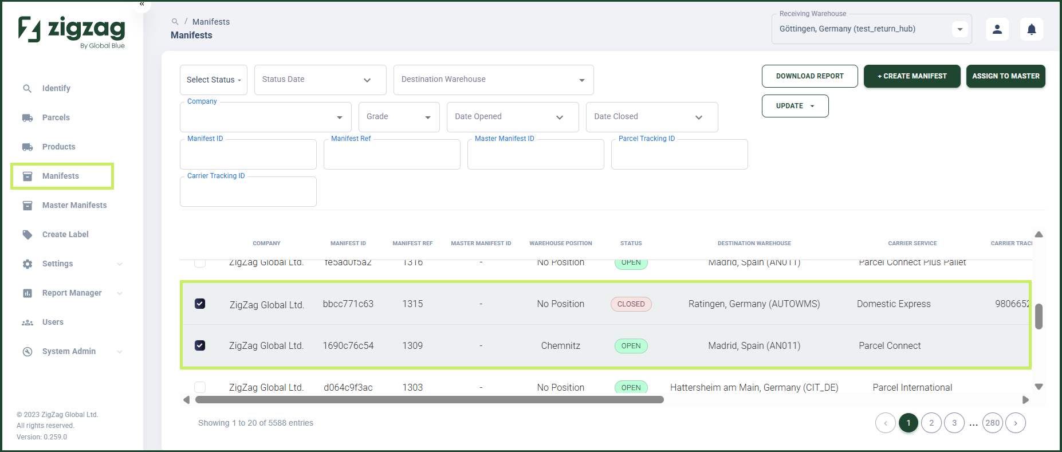The image size is (1062, 452).
Task: Open Parcels in the sidebar
Action: pyautogui.click(x=56, y=117)
